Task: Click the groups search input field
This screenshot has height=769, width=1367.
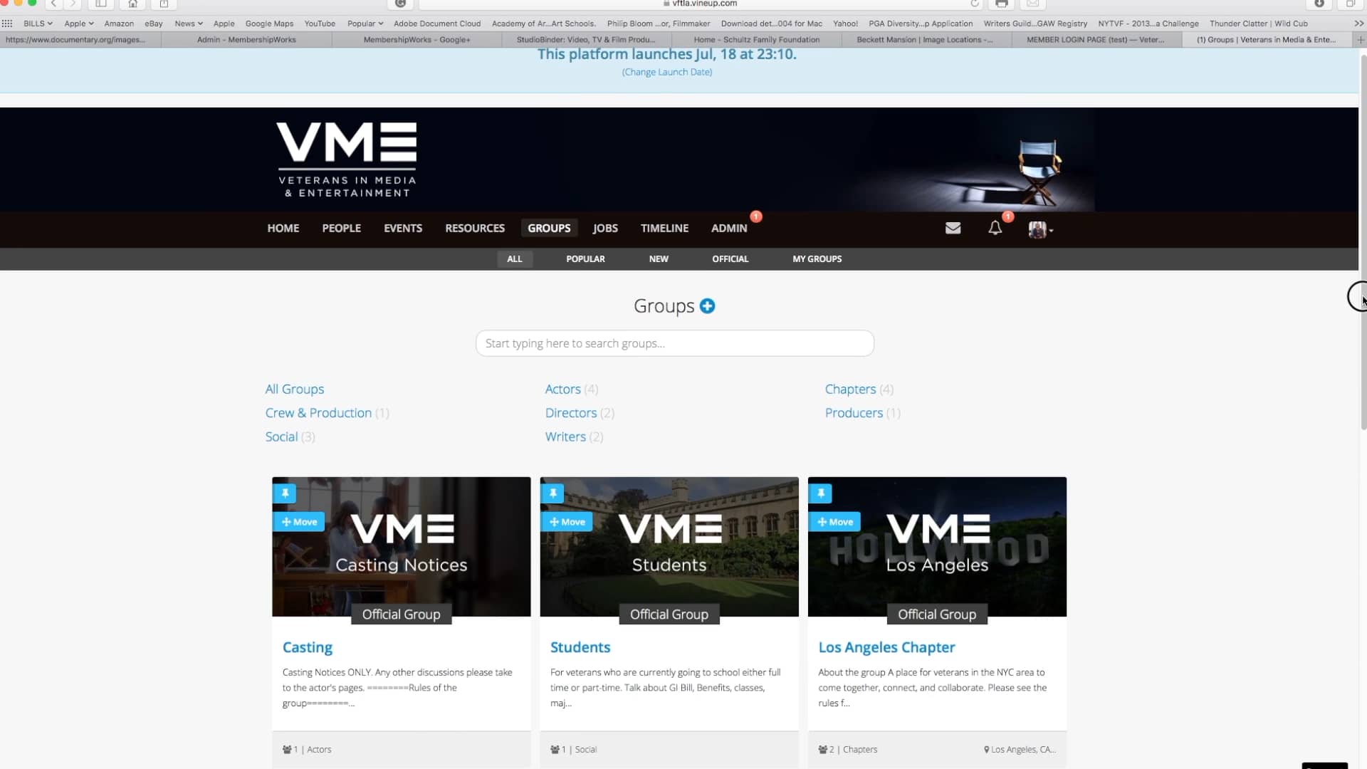Action: (x=674, y=342)
